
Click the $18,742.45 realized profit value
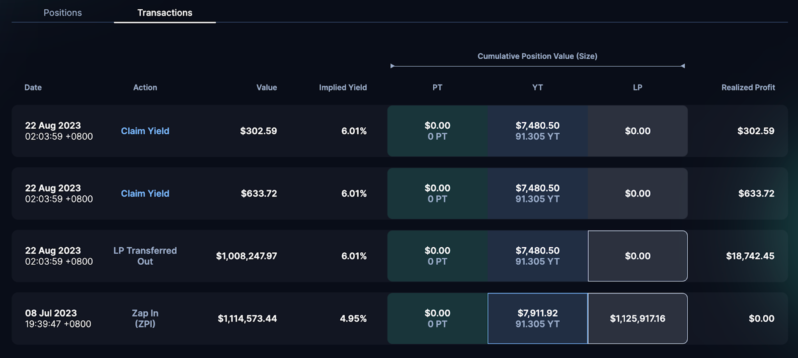(750, 256)
